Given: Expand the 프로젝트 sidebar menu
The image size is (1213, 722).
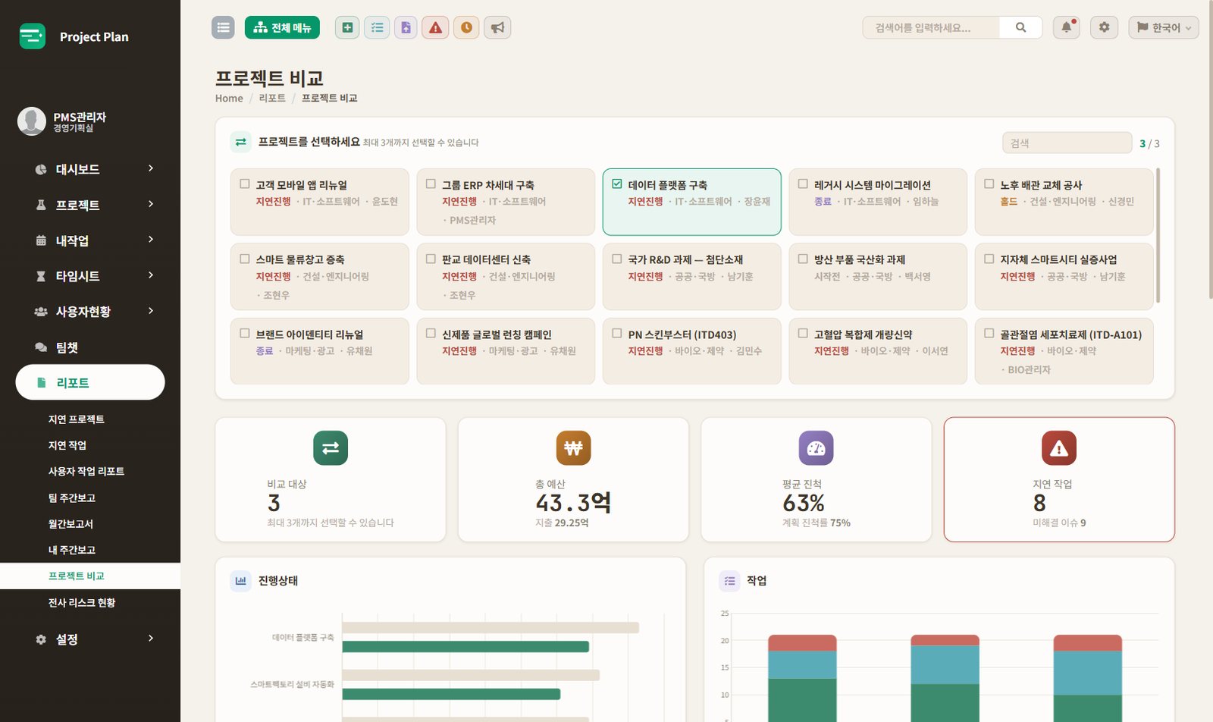Looking at the screenshot, I should [x=90, y=205].
